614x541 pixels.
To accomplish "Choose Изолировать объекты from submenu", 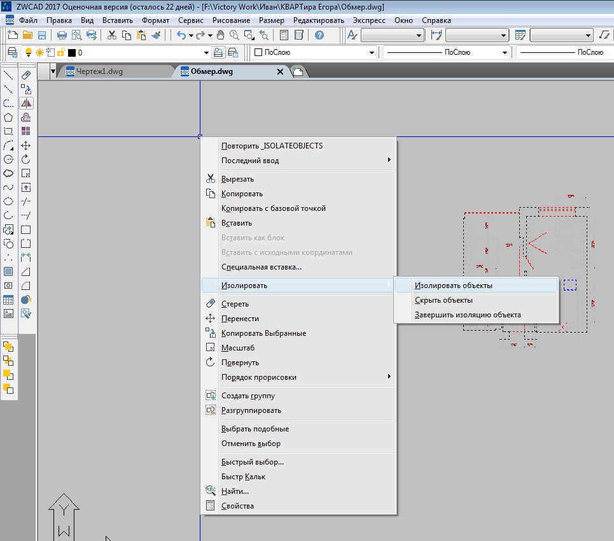I will [453, 285].
